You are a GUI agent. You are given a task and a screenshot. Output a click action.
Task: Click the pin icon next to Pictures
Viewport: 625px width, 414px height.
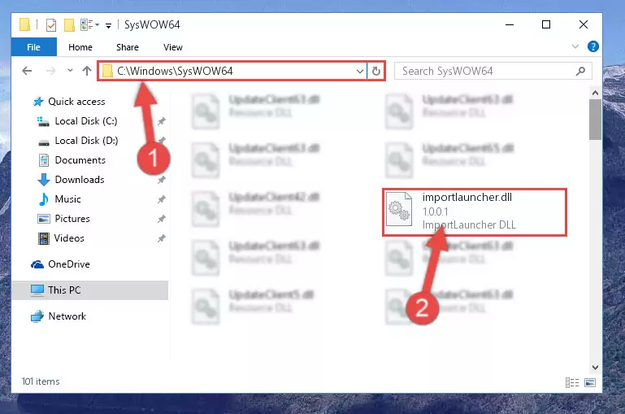click(x=162, y=219)
